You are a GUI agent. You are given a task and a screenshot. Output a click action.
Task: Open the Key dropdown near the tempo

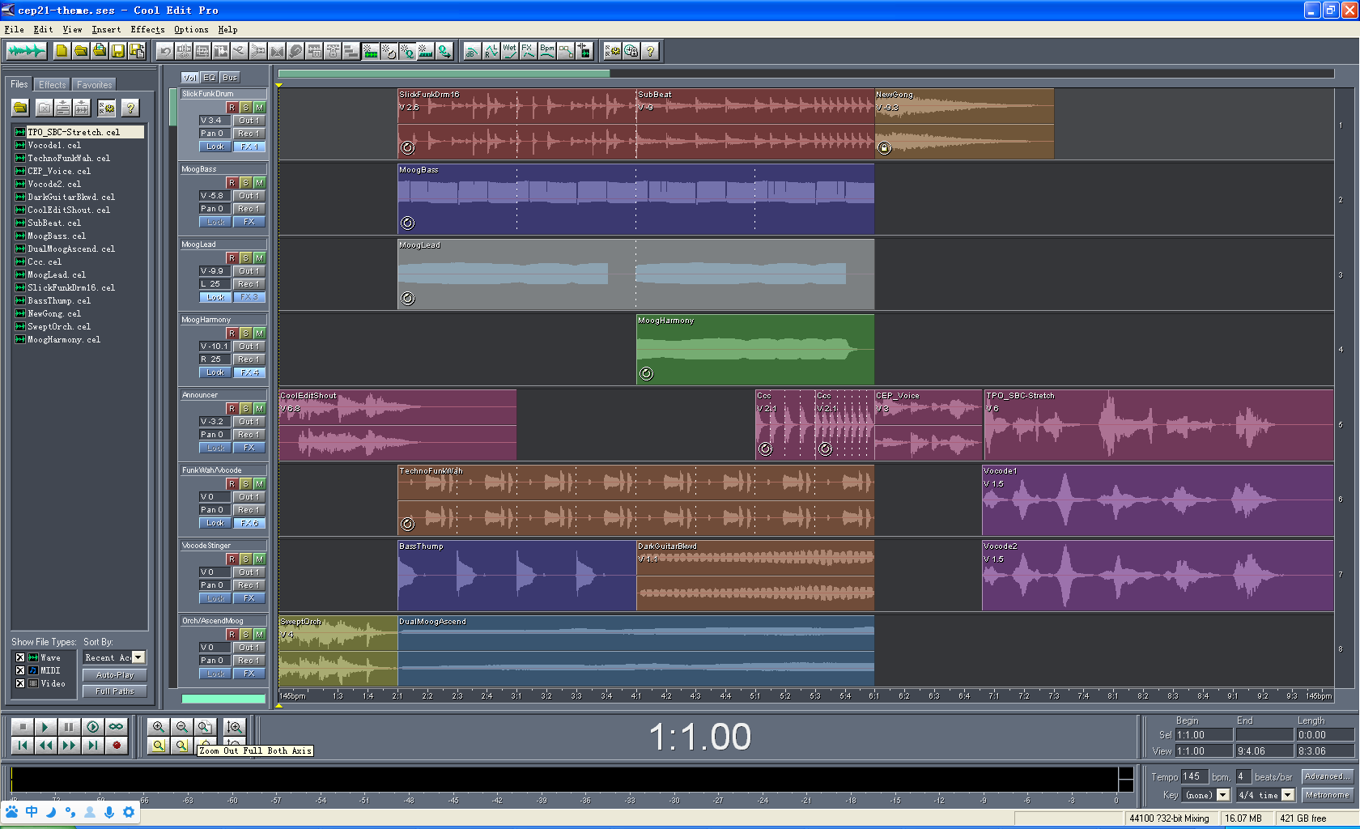pyautogui.click(x=1222, y=794)
